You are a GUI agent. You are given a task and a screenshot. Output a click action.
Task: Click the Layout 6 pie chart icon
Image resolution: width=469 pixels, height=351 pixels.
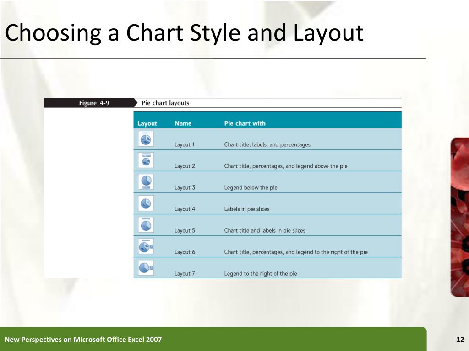[146, 246]
